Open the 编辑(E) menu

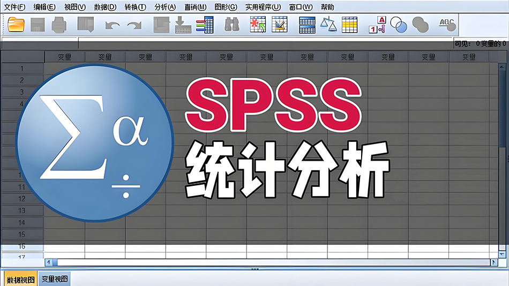pos(44,7)
